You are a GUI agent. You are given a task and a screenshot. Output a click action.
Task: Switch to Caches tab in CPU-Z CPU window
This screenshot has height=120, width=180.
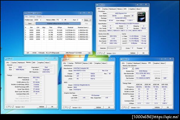[105, 9]
